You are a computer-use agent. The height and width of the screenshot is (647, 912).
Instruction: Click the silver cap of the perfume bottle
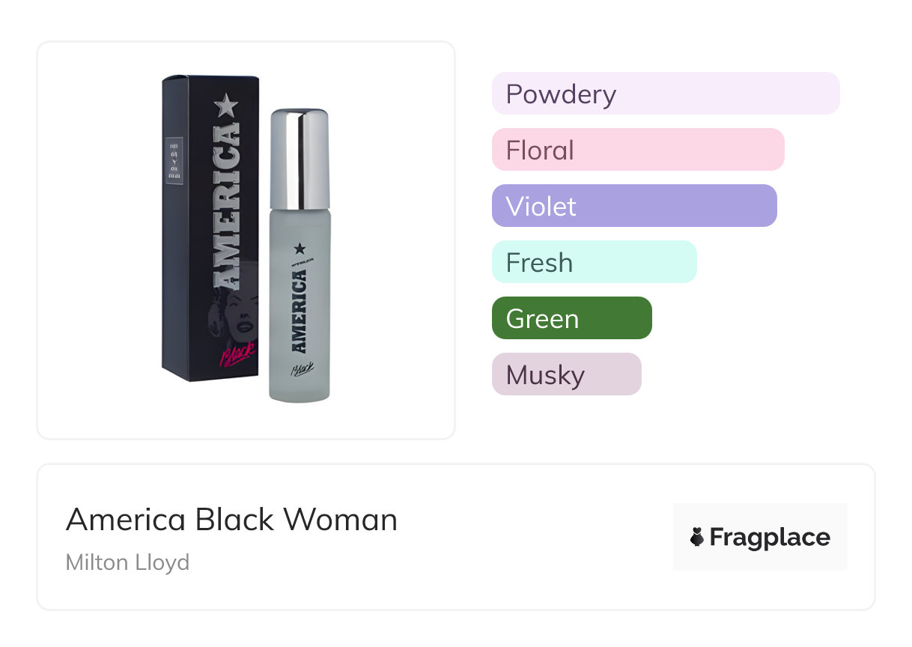tap(300, 160)
